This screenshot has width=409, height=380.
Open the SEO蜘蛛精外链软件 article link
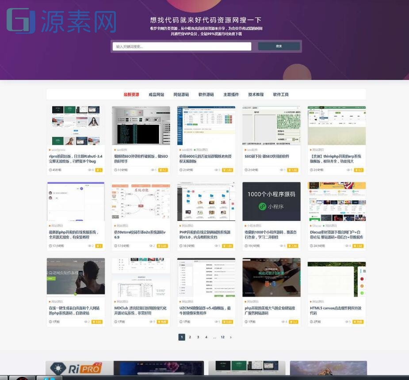pyautogui.click(x=141, y=158)
